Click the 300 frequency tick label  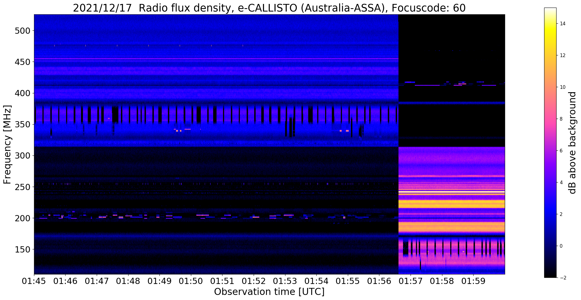tap(22, 155)
